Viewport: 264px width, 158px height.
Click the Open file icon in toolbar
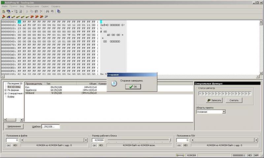(x=9, y=11)
